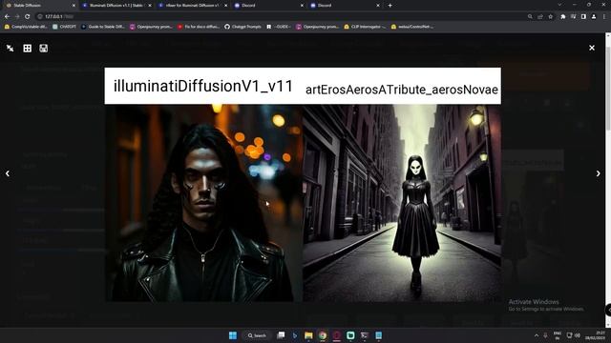Viewport: 611px width, 343px height.
Task: Go forward in browser history
Action: click(x=17, y=17)
